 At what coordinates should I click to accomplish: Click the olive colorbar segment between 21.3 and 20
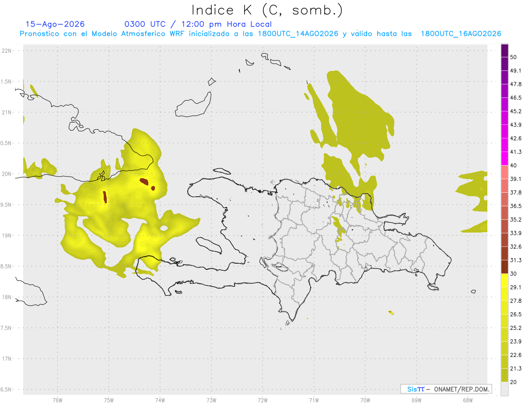click(x=504, y=375)
